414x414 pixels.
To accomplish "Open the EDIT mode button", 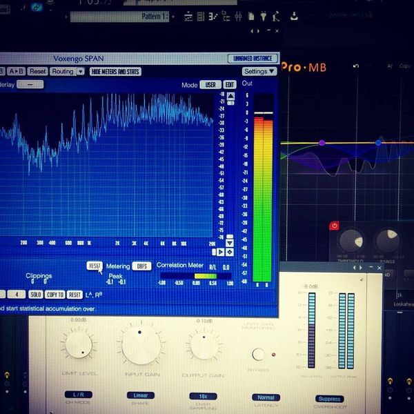I will coord(230,85).
